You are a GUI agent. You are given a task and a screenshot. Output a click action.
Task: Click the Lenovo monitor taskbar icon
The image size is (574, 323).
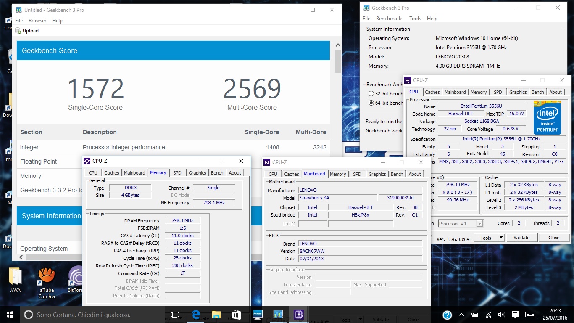click(257, 315)
